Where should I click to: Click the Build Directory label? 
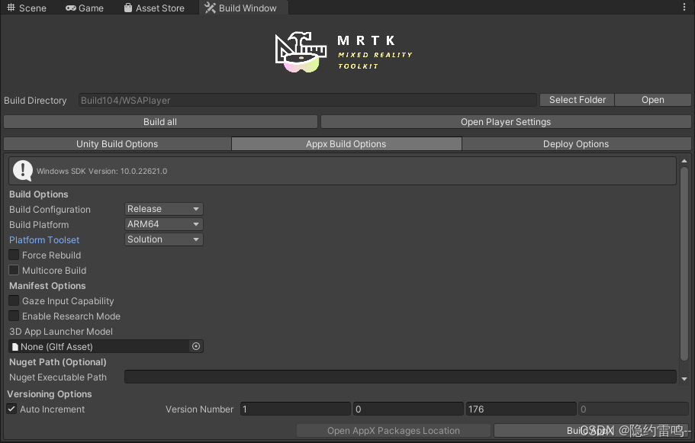35,101
